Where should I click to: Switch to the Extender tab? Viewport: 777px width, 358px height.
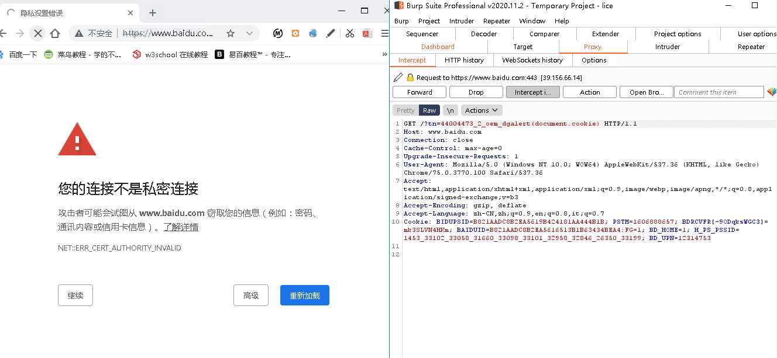tap(606, 34)
